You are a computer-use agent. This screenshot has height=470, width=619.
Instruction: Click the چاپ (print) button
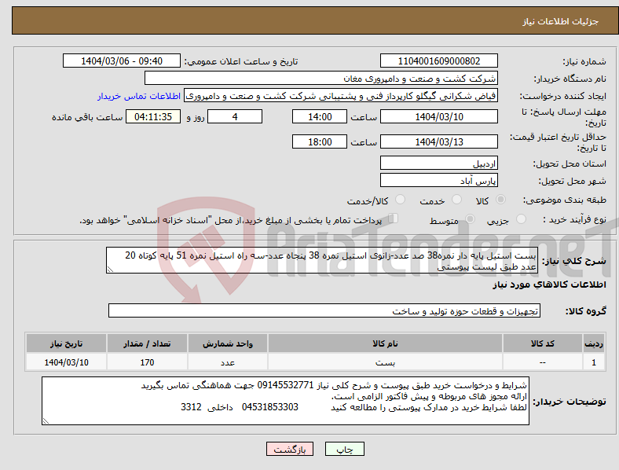344,449
